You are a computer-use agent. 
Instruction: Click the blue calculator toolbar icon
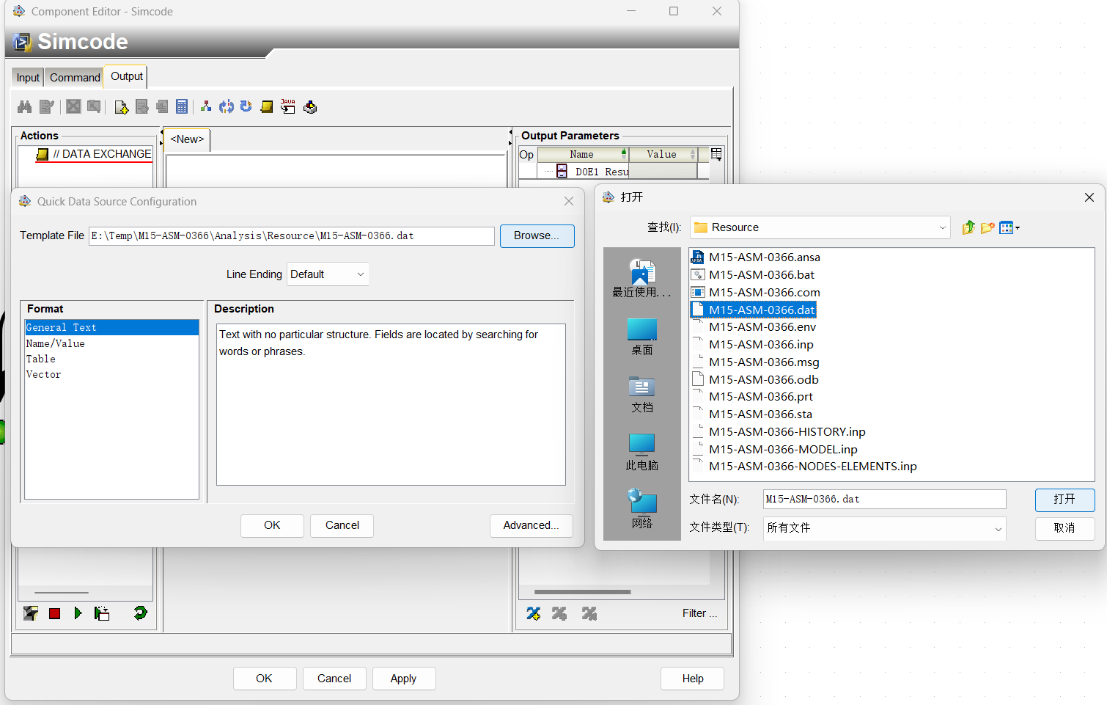point(182,107)
